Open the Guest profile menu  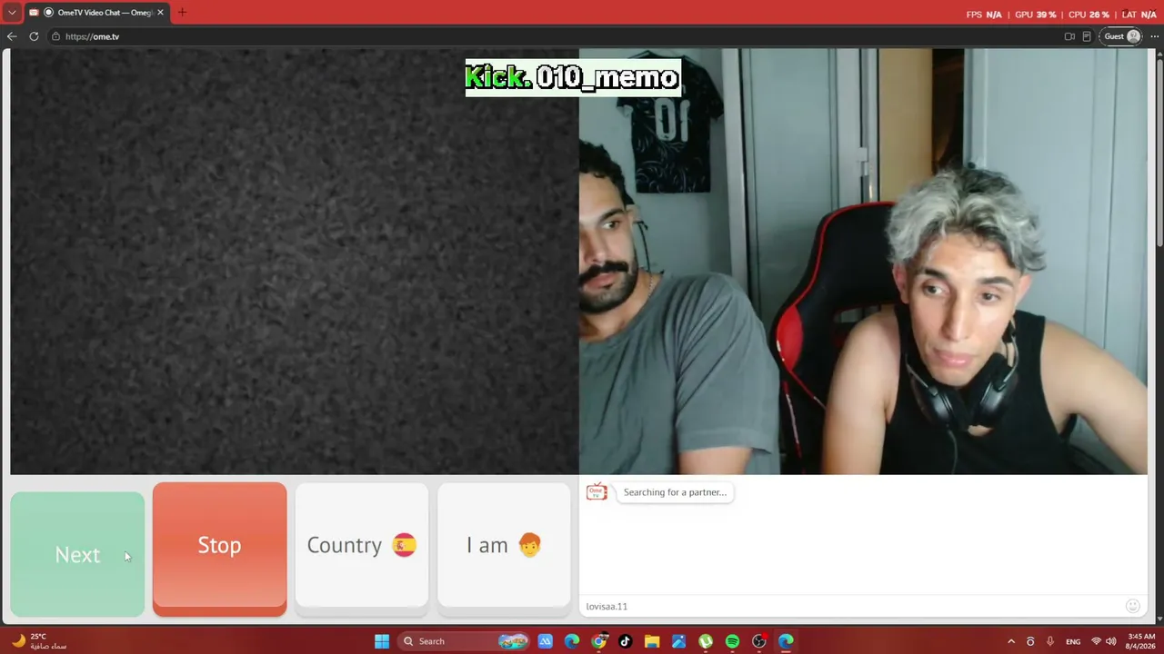1122,36
